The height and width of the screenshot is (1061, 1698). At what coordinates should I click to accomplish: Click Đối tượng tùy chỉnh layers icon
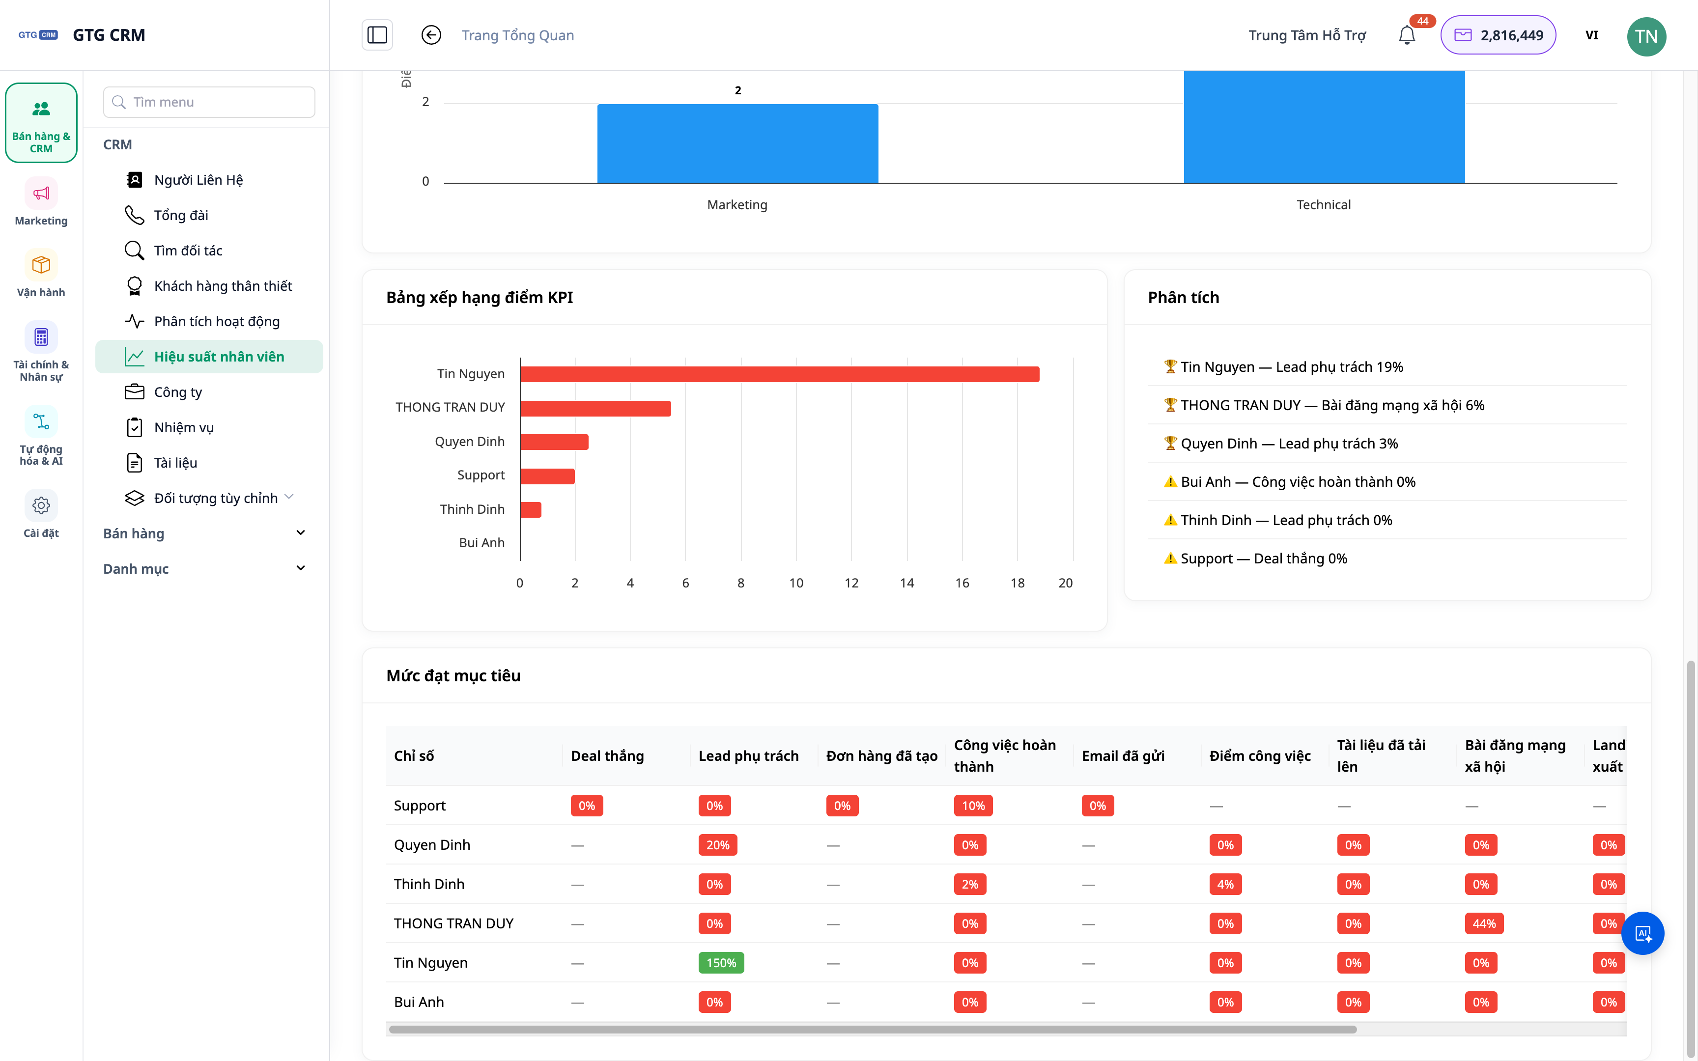tap(134, 498)
